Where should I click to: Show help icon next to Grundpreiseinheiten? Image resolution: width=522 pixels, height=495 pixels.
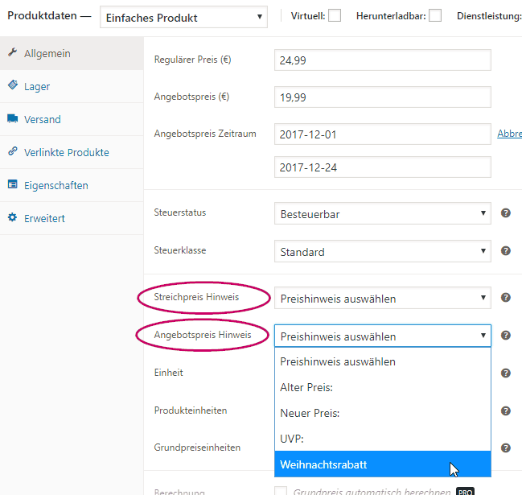pos(506,448)
